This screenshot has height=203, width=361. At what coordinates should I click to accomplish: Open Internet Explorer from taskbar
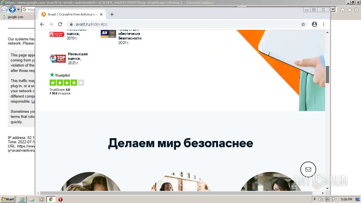pyautogui.click(x=22, y=199)
